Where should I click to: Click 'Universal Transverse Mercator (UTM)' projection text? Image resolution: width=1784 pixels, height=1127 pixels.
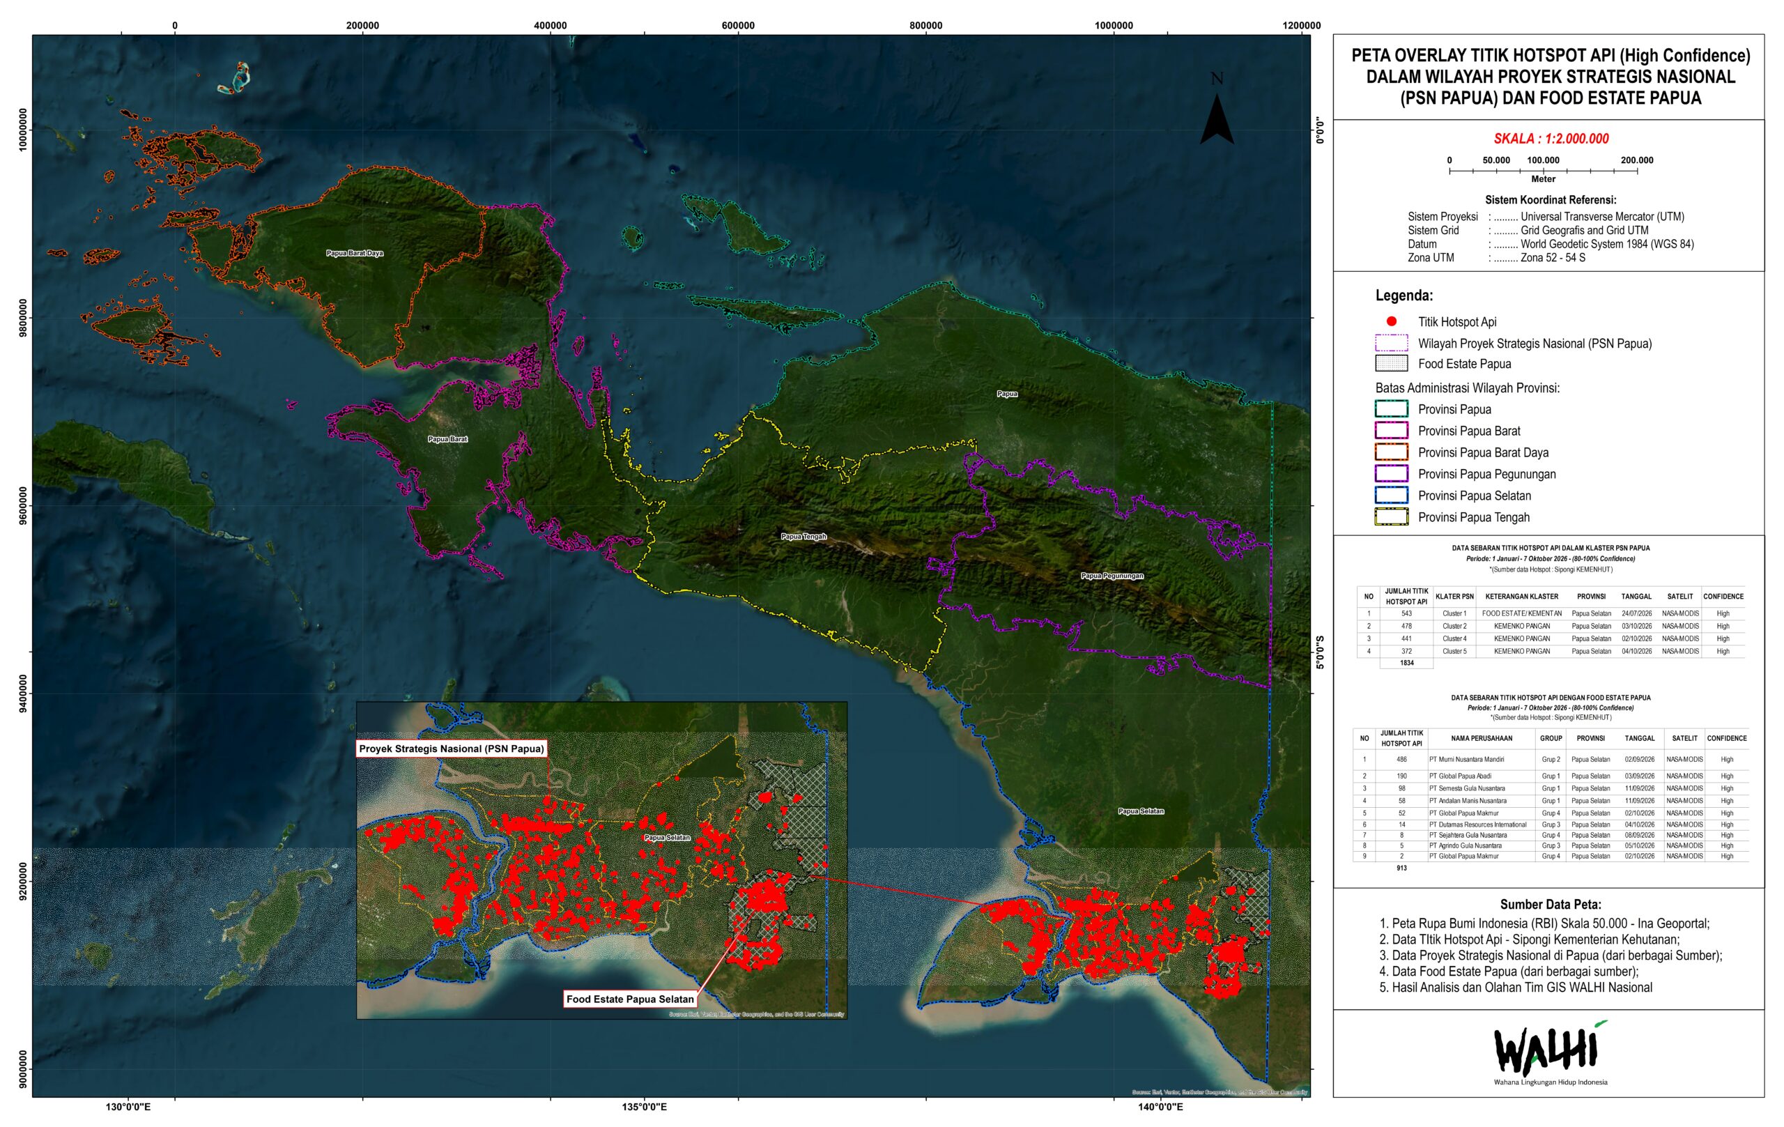[x=1601, y=216]
